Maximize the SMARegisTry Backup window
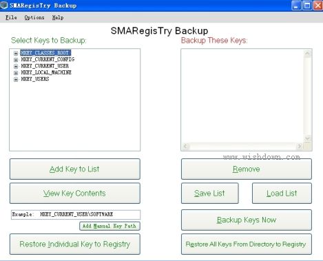 (307, 6)
